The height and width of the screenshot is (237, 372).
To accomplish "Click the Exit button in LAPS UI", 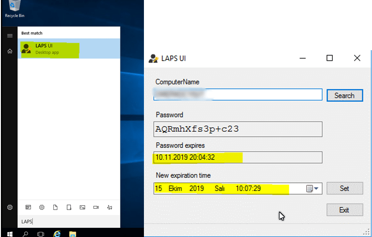I will (x=345, y=210).
